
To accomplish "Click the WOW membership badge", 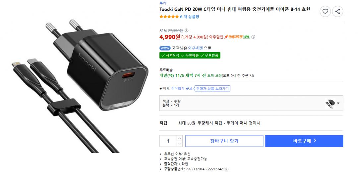I will (165, 48).
